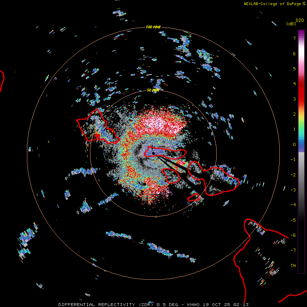Click the 4 value on color scale
The height and width of the screenshot is (307, 307).
[294, 84]
